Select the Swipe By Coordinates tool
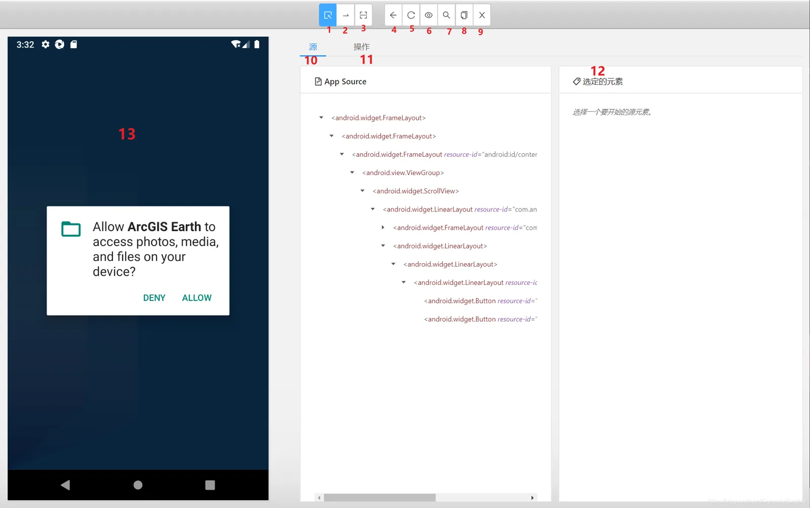 (345, 15)
